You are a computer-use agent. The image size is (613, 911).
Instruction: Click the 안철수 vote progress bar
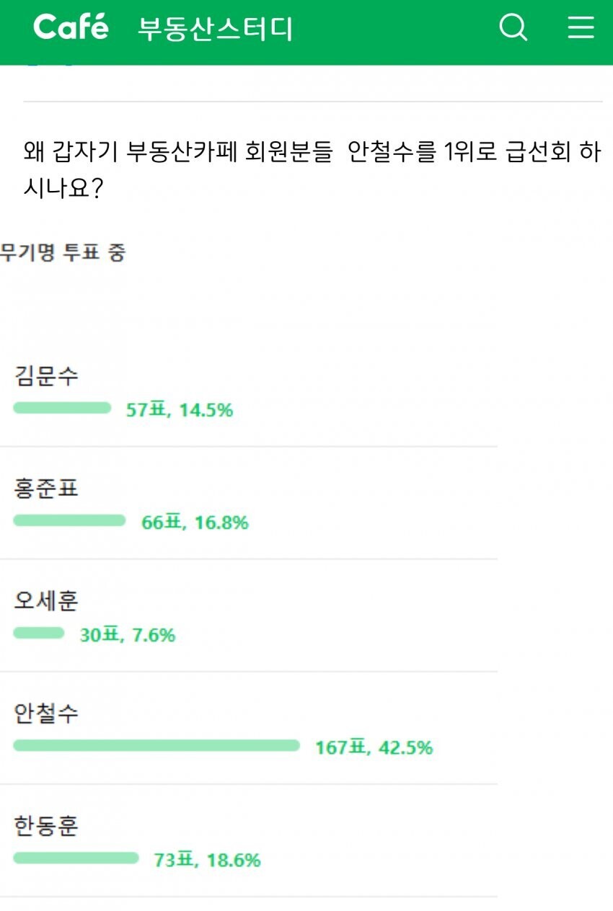(x=156, y=746)
